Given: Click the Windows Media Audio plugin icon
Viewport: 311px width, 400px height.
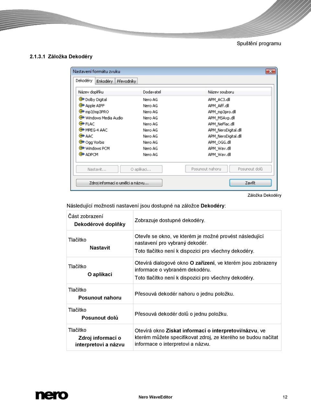Looking at the screenshot, I should point(81,118).
